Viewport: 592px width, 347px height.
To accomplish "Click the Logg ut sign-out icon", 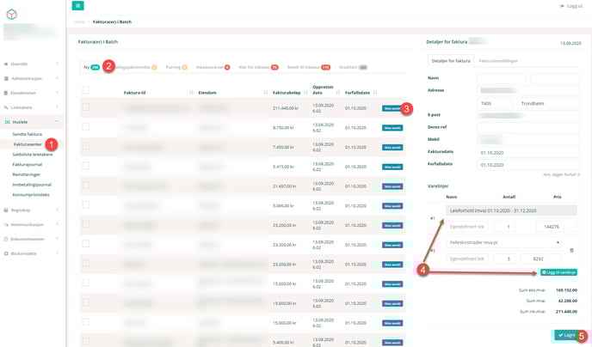I will [562, 6].
